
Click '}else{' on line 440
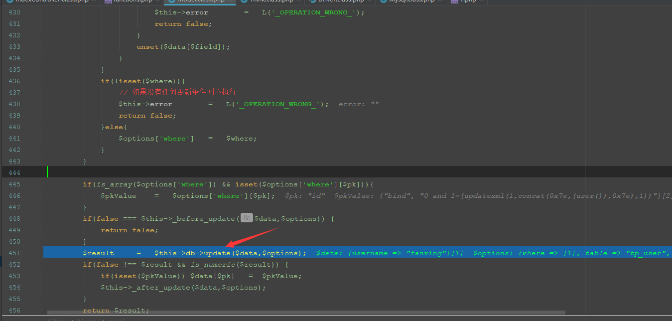(114, 127)
